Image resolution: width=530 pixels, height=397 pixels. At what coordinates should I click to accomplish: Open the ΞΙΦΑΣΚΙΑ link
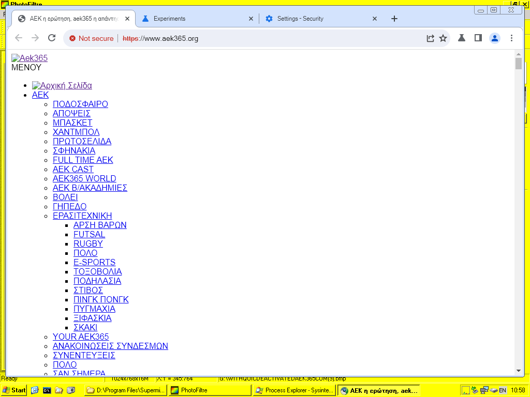pyautogui.click(x=93, y=318)
